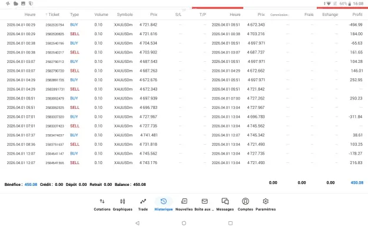The image size is (368, 230).
Task: Tap profit value 161.65
Action: coord(356,52)
